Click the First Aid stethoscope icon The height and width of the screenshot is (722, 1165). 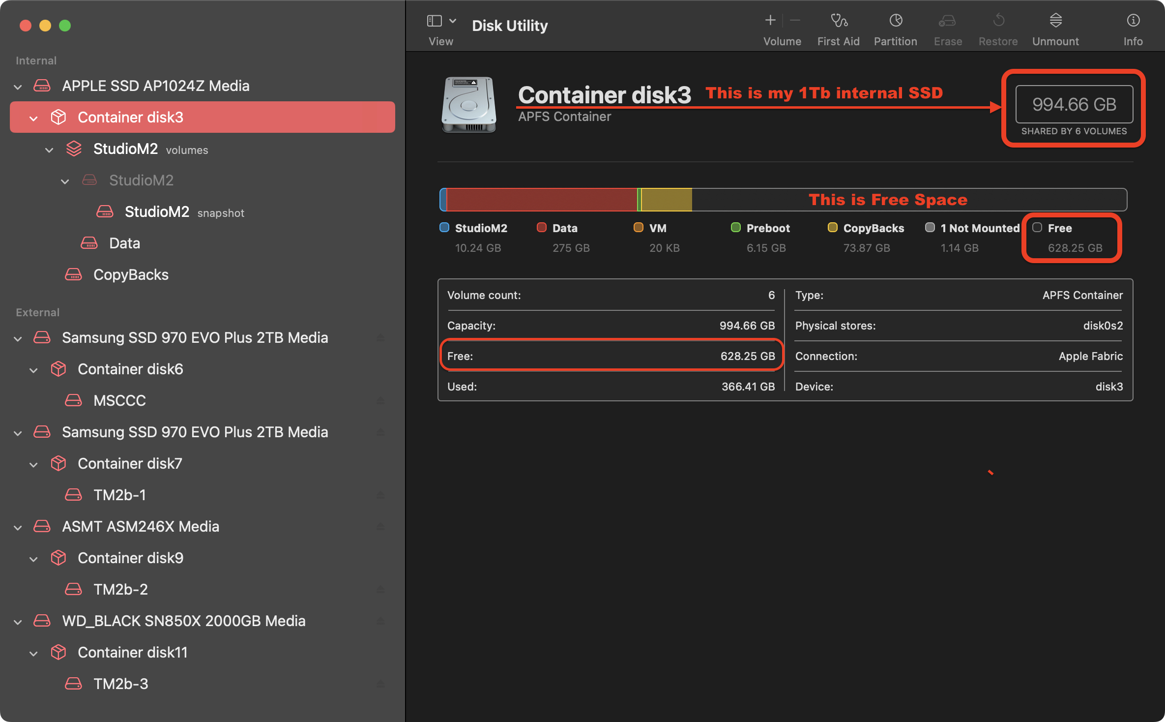(x=839, y=21)
